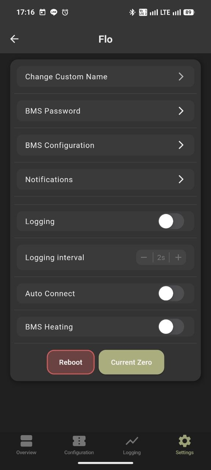Enable the Logging switch
The height and width of the screenshot is (470, 211).
[x=171, y=221]
